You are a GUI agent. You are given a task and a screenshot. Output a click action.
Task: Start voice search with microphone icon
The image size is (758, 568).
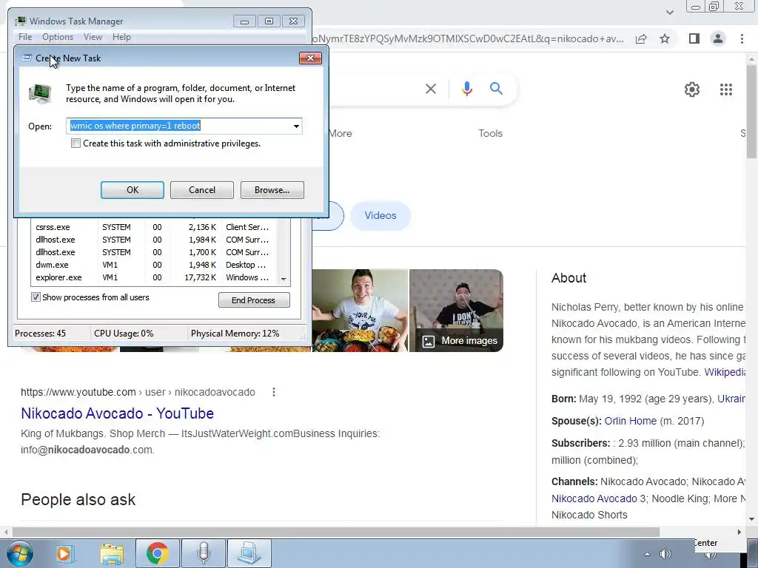coord(466,89)
